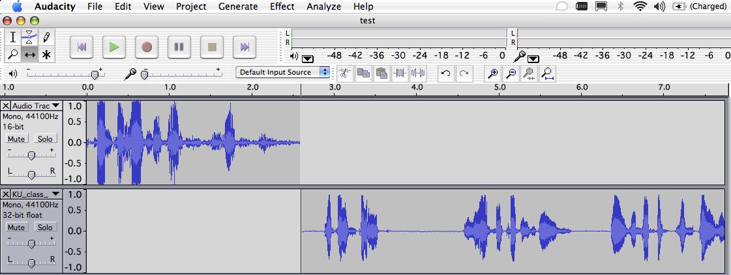
Task: Select the Selection (I-beam) tool
Action: pos(13,38)
